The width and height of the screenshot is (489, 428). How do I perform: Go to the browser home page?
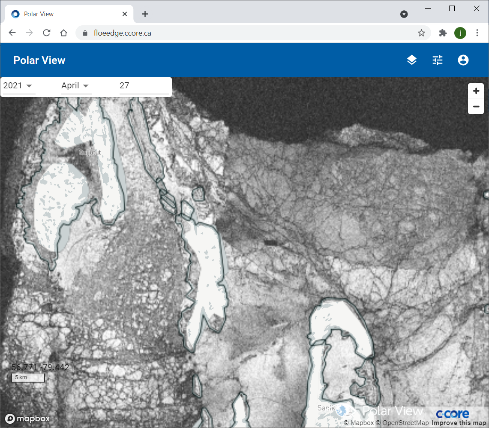[x=64, y=33]
